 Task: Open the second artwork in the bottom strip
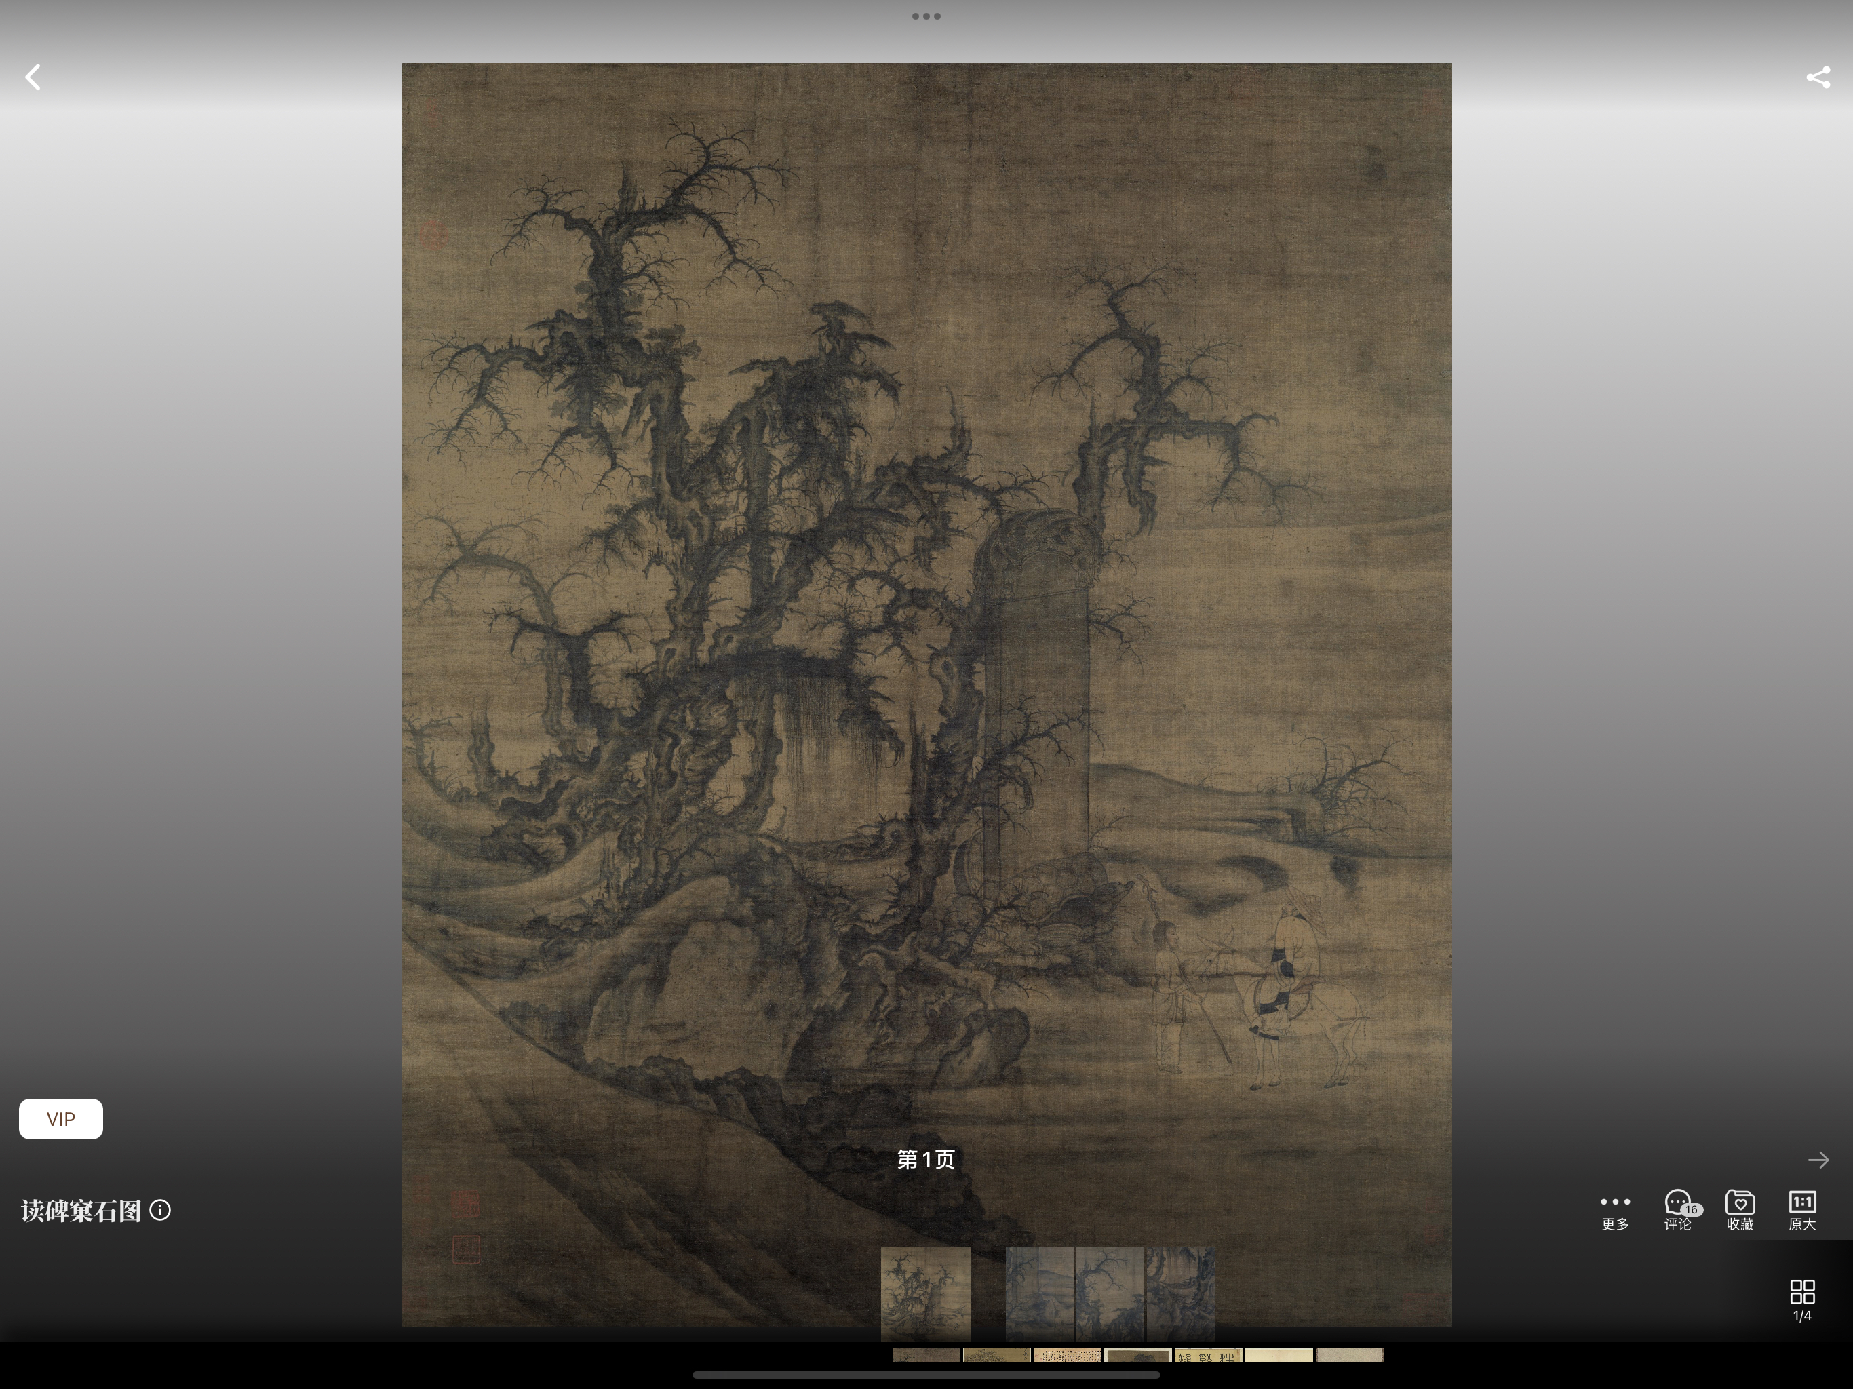click(997, 1354)
